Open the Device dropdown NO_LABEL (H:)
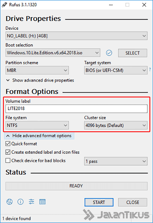 pyautogui.click(x=76, y=36)
